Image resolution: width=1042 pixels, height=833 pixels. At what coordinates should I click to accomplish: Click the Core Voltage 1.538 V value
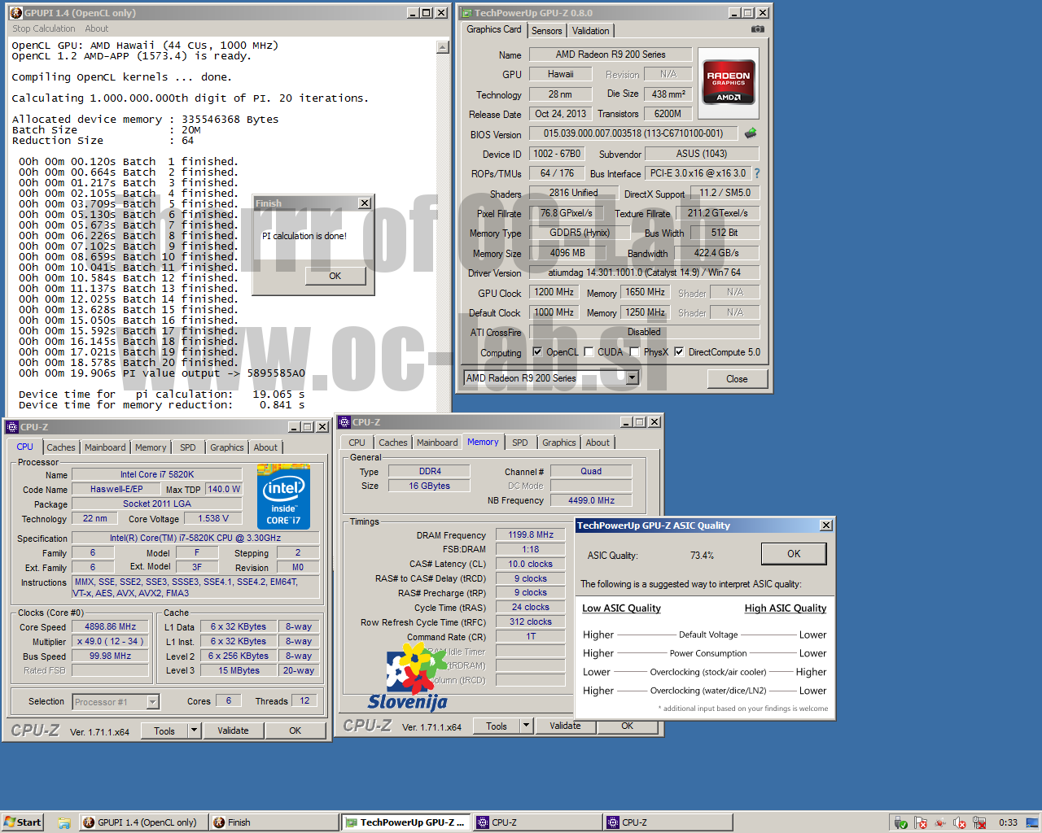(x=213, y=518)
